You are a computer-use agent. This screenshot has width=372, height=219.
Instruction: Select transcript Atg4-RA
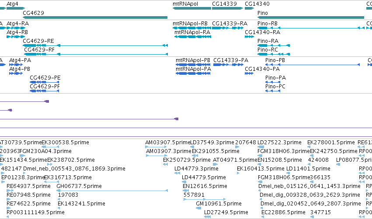tap(18, 24)
